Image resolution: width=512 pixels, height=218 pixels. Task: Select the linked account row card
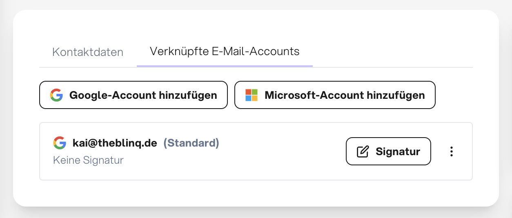coord(256,151)
